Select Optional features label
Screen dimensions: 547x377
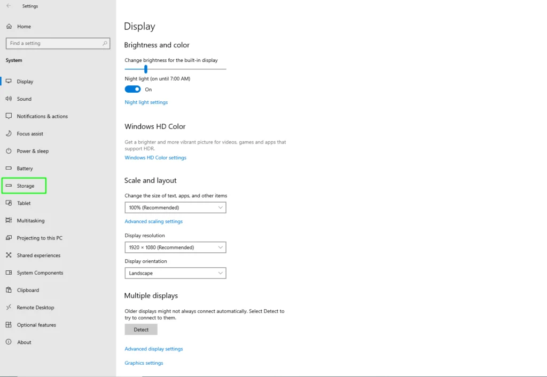(x=36, y=325)
